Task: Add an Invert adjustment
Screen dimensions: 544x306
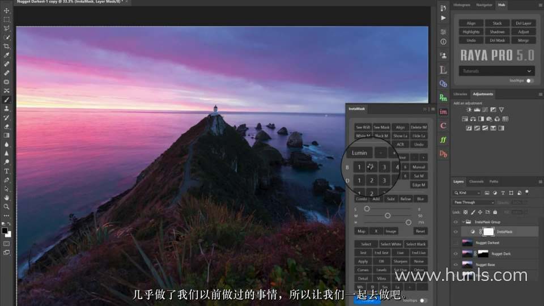Action: tap(469, 128)
